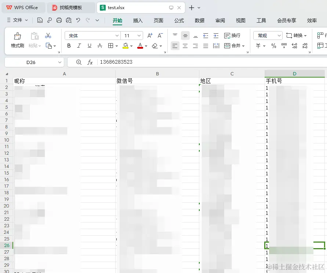Open the number format dropdown (常规)
Image resolution: width=327 pixels, height=273 pixels.
[x=279, y=35]
